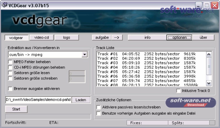This screenshot has width=220, height=128.
Task: Check Benutze vorherige Aufgaben ausgabe als eingabe Datei
Action: click(x=98, y=113)
